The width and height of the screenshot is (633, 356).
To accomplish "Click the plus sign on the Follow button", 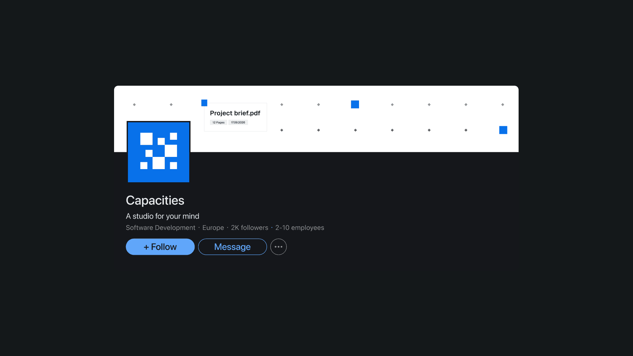I will tap(146, 247).
